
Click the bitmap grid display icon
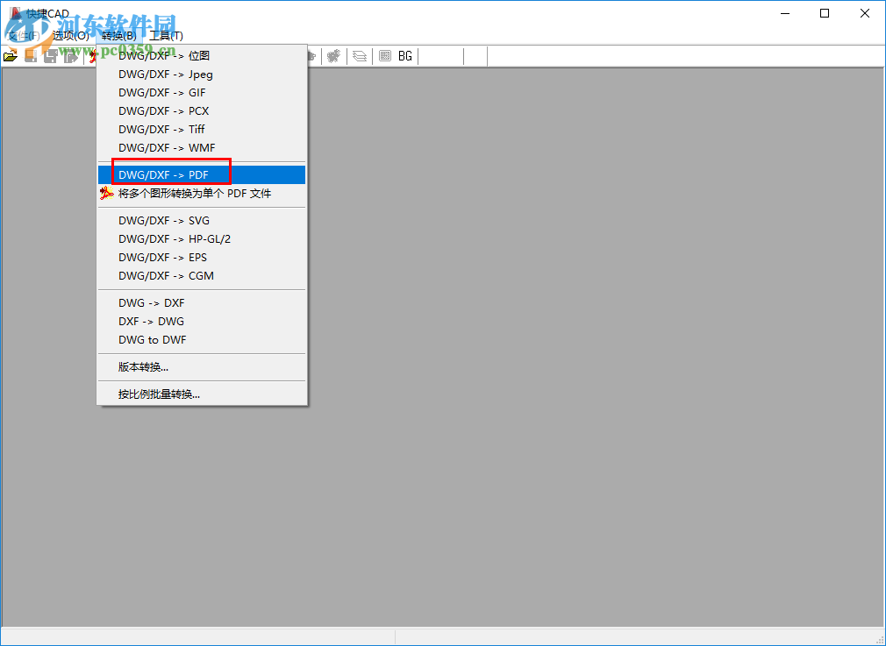tap(384, 55)
